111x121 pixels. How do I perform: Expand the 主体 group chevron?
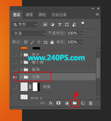click(x=21, y=77)
